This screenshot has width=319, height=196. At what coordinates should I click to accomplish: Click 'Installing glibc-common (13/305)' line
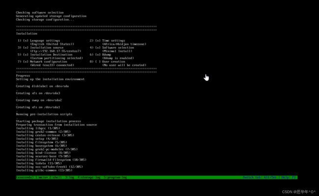tap(44, 170)
